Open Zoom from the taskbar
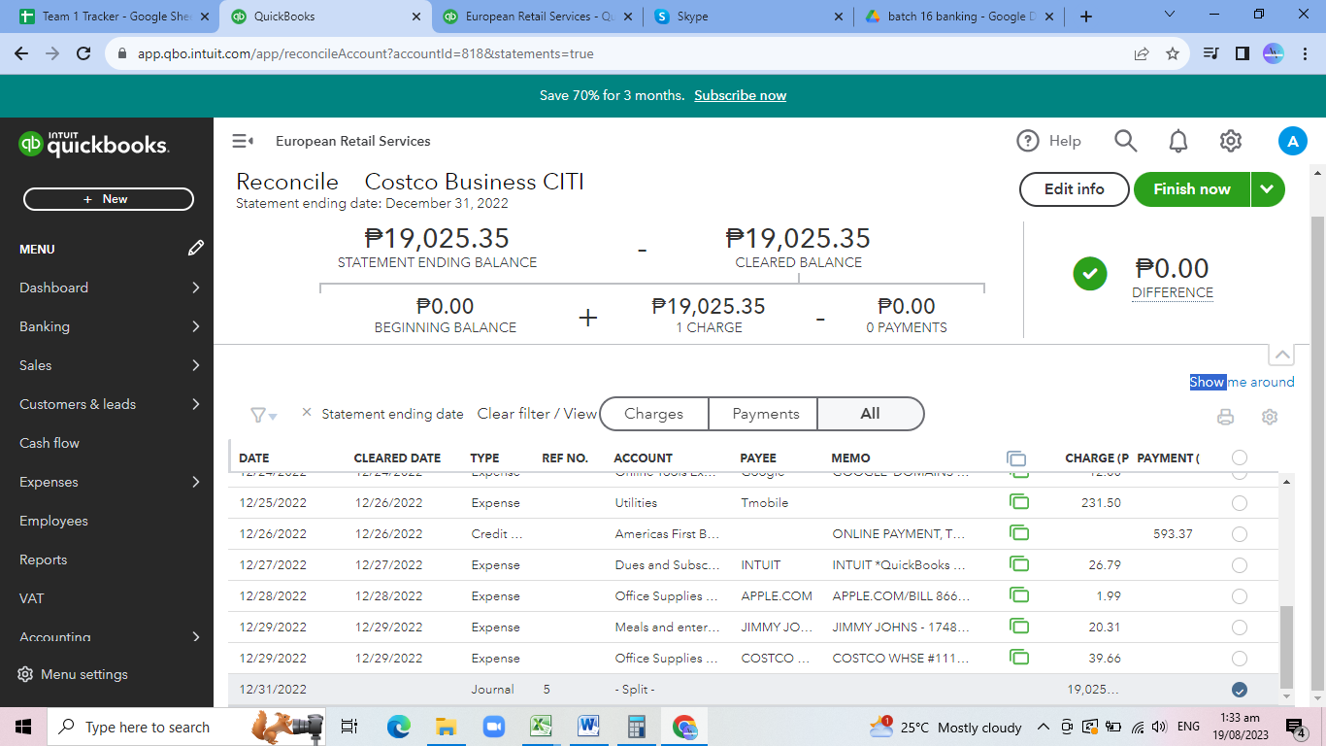Screen dimensions: 1326x746 point(493,727)
